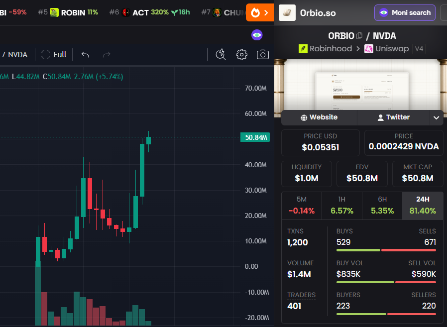Viewport: 447px width, 327px height.
Task: Click the 50.84M current price label
Action: (255, 137)
